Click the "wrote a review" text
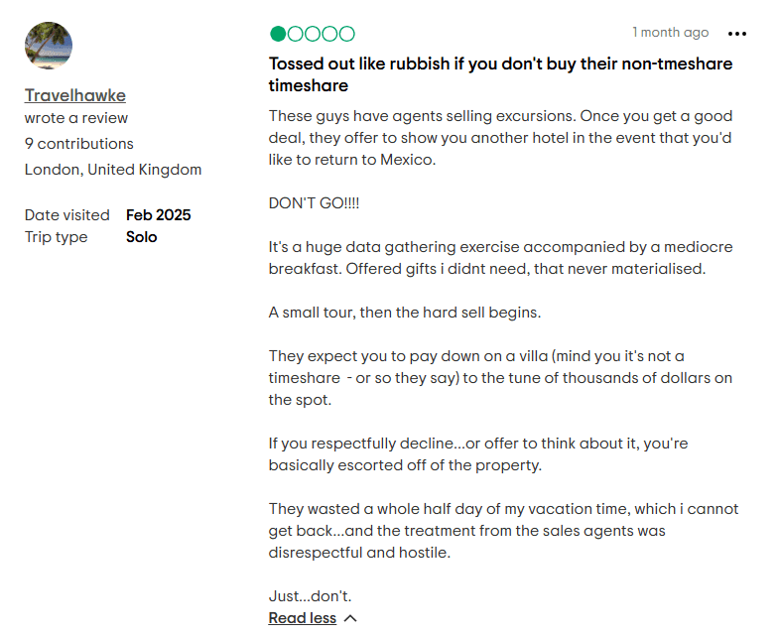 pos(76,118)
